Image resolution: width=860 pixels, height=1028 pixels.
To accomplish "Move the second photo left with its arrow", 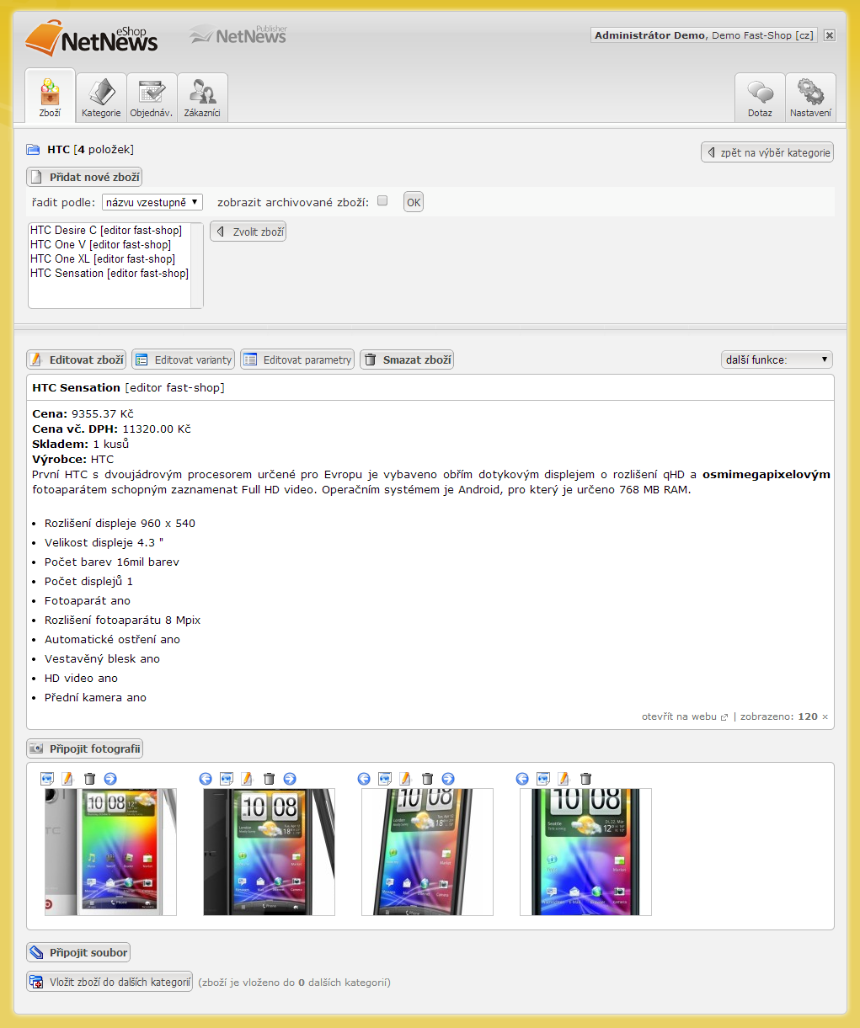I will pyautogui.click(x=206, y=779).
